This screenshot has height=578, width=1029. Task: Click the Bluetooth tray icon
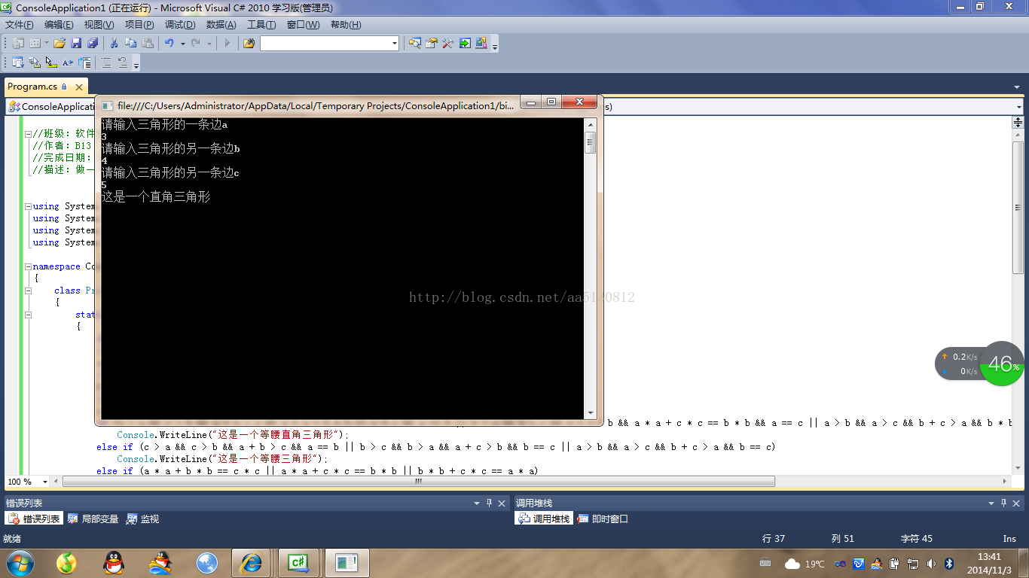click(x=950, y=563)
